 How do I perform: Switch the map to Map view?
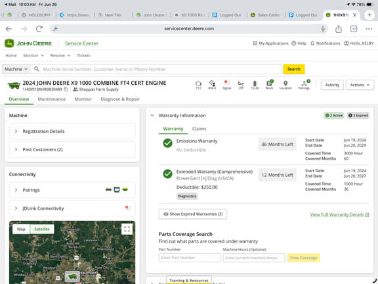[x=21, y=229]
